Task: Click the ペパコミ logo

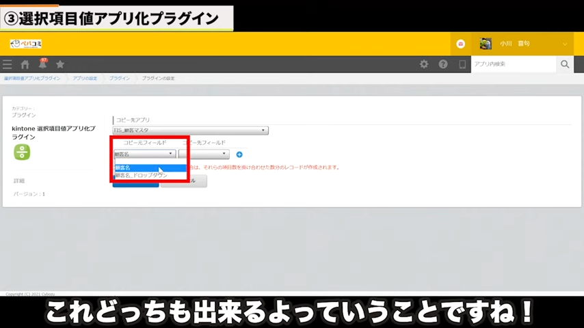Action: [x=26, y=44]
